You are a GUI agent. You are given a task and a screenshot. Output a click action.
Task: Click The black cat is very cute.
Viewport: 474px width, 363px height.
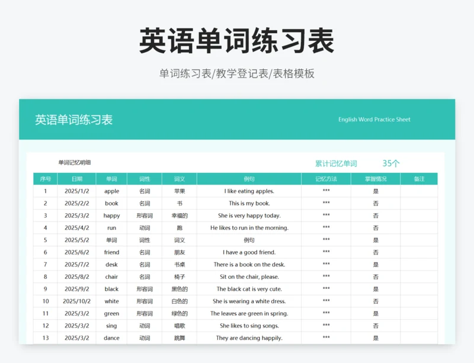(249, 289)
